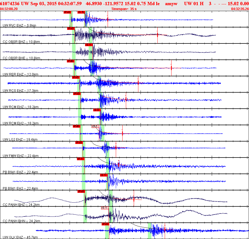
Task: Click the end time 04:32:35.26 label
Action: pyautogui.click(x=240, y=9)
